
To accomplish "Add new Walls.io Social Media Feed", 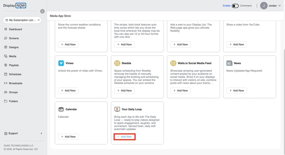I will (180, 91).
